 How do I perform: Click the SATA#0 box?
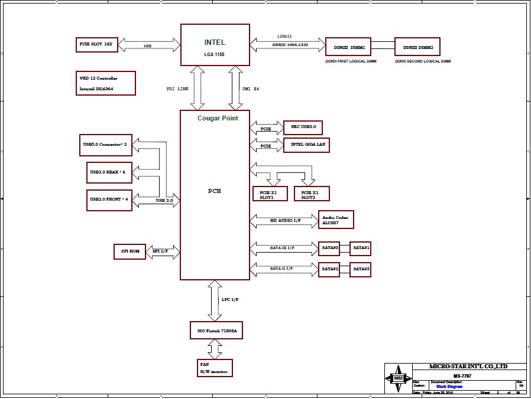(x=329, y=249)
